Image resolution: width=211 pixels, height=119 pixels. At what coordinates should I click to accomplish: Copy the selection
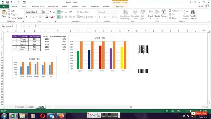[12, 14]
